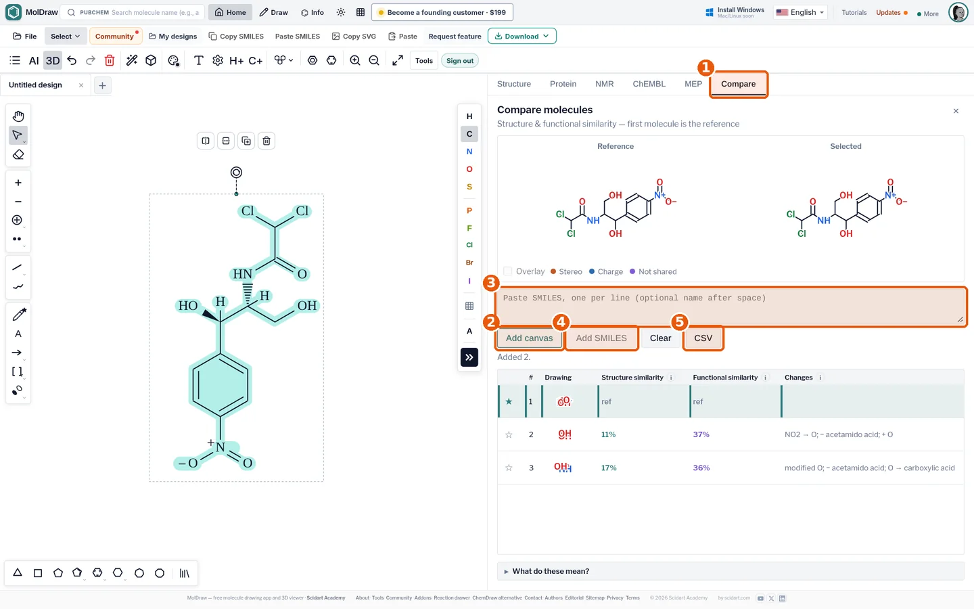The width and height of the screenshot is (974, 609).
Task: Open the File menu
Action: tap(25, 36)
